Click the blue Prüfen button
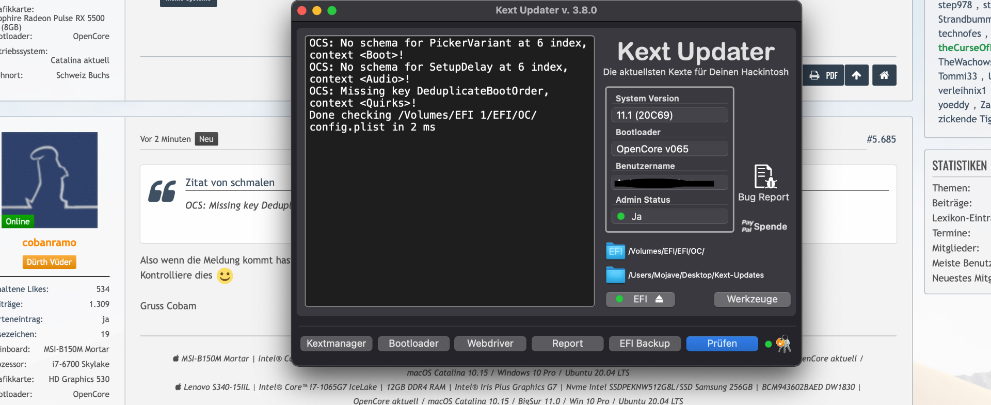Screen dimensions: 991x405 [722, 344]
